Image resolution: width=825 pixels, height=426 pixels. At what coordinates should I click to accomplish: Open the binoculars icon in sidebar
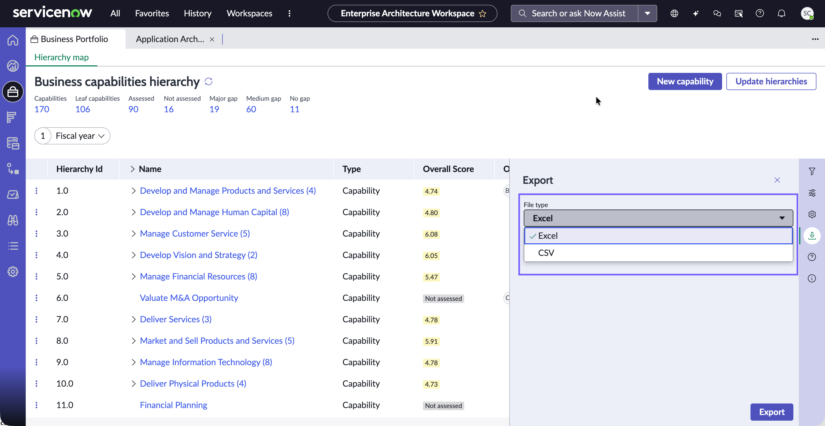[x=13, y=220]
